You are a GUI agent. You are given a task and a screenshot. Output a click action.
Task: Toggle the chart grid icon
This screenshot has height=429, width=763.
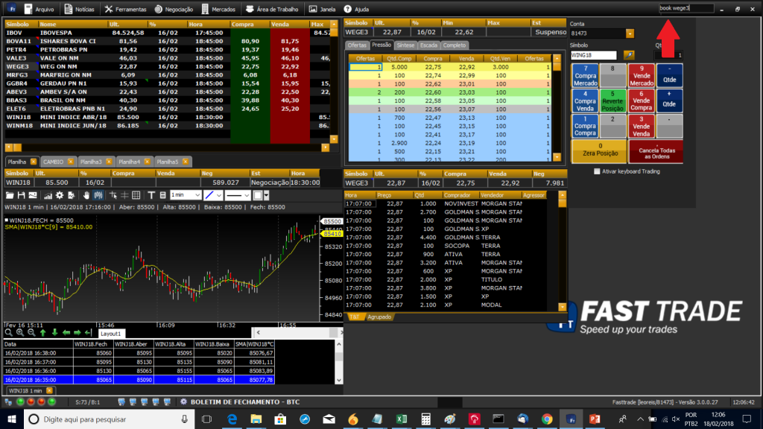136,196
